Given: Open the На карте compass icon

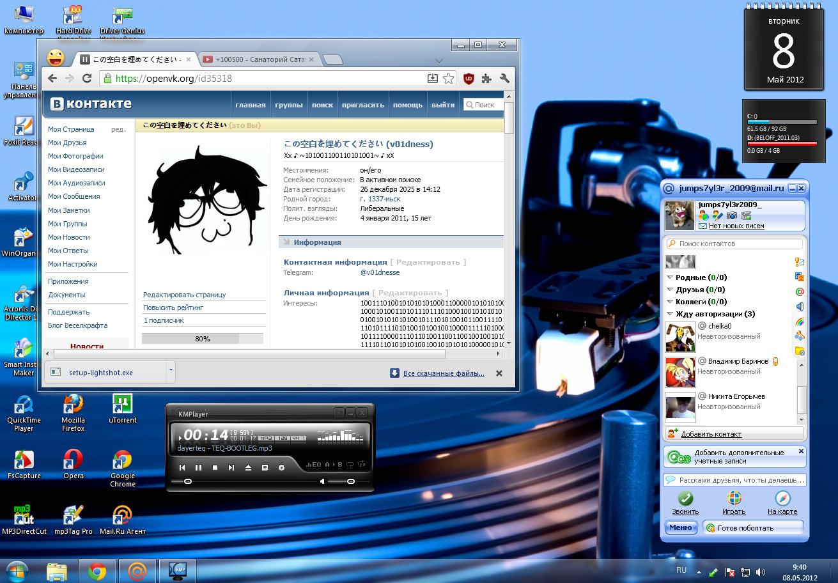Looking at the screenshot, I should [x=782, y=499].
